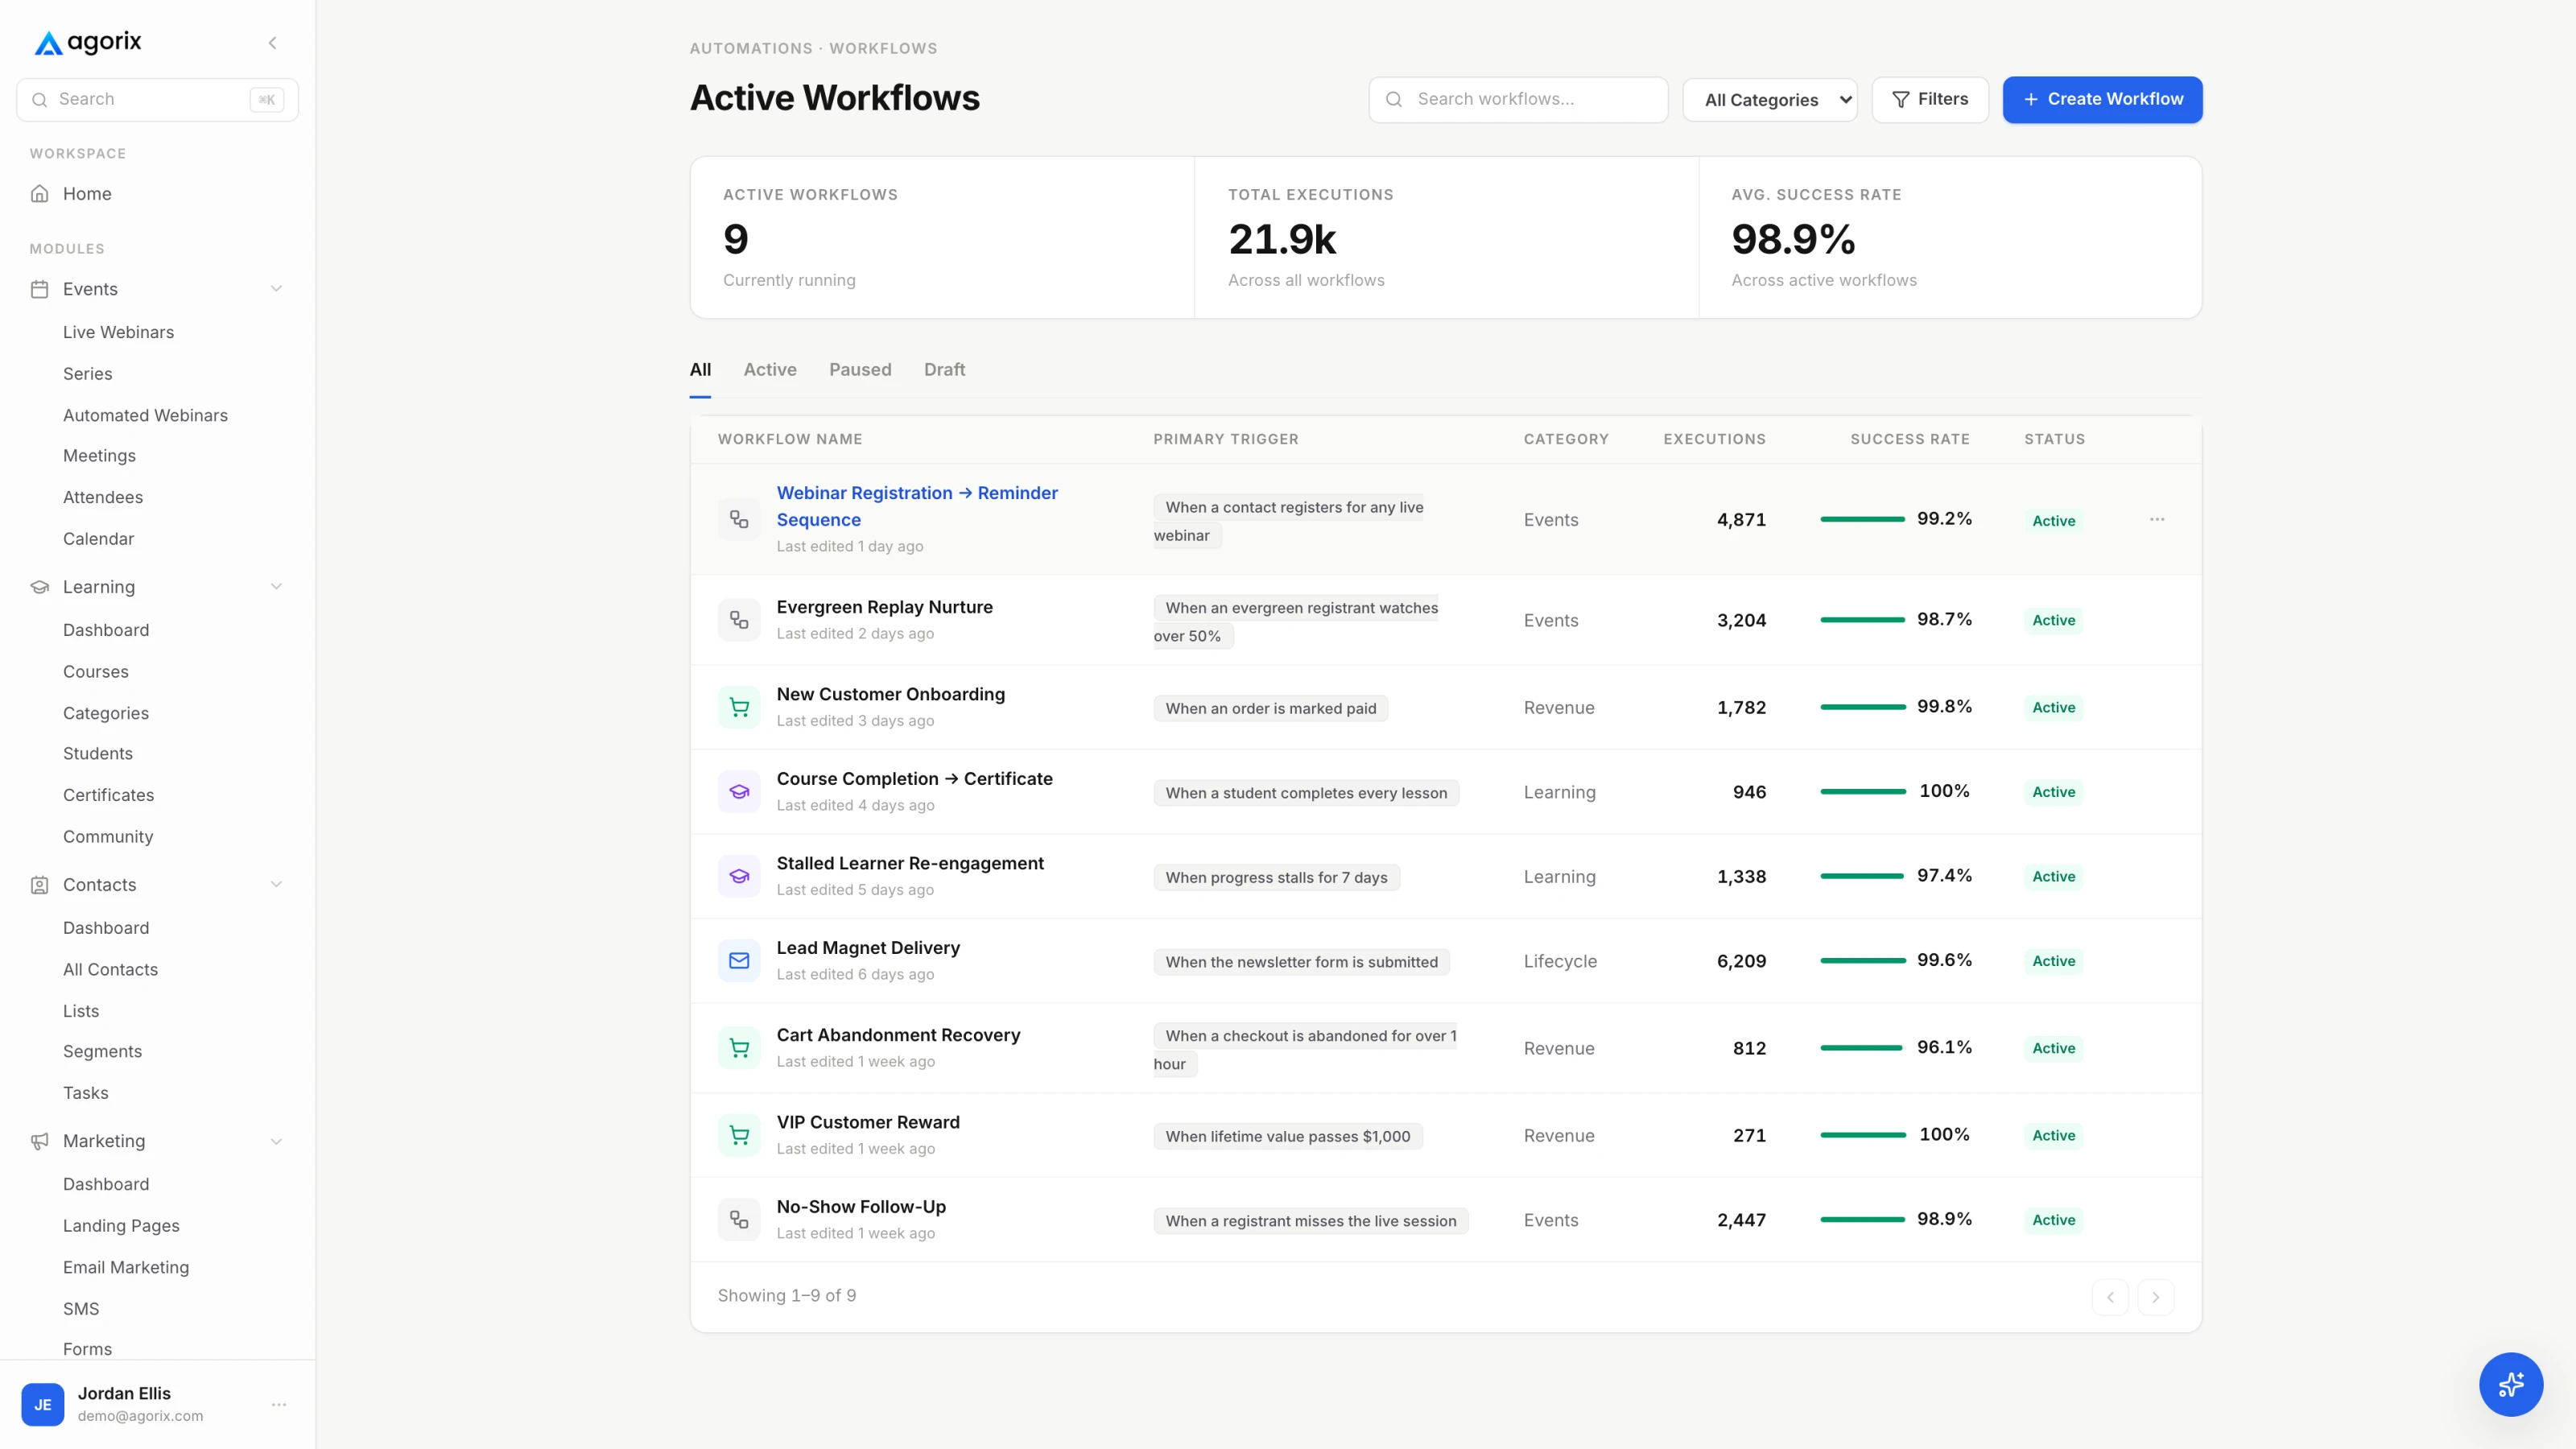The image size is (2576, 1449).
Task: Click the 'When progress stalls for 7 days' trigger
Action: click(1276, 877)
